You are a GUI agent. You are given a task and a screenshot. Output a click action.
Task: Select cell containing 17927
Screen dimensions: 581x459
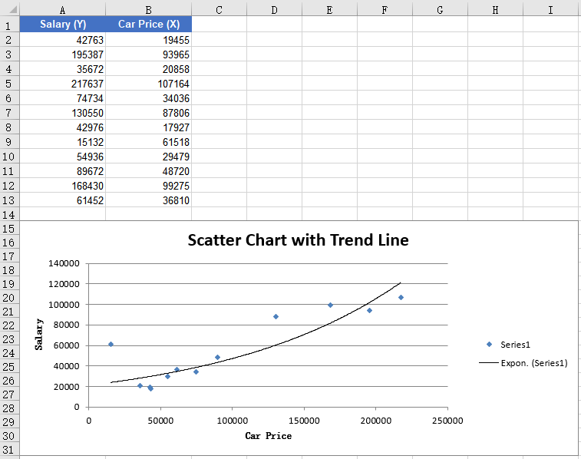coord(149,127)
